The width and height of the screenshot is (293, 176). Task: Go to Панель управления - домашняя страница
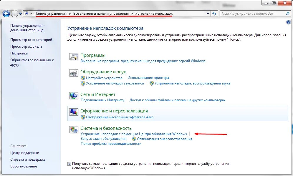27,28
